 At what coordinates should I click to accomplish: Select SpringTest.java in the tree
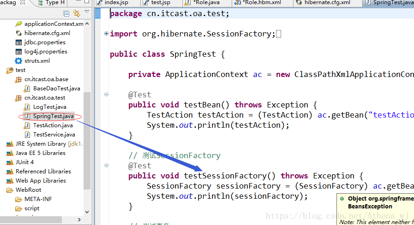(49, 116)
